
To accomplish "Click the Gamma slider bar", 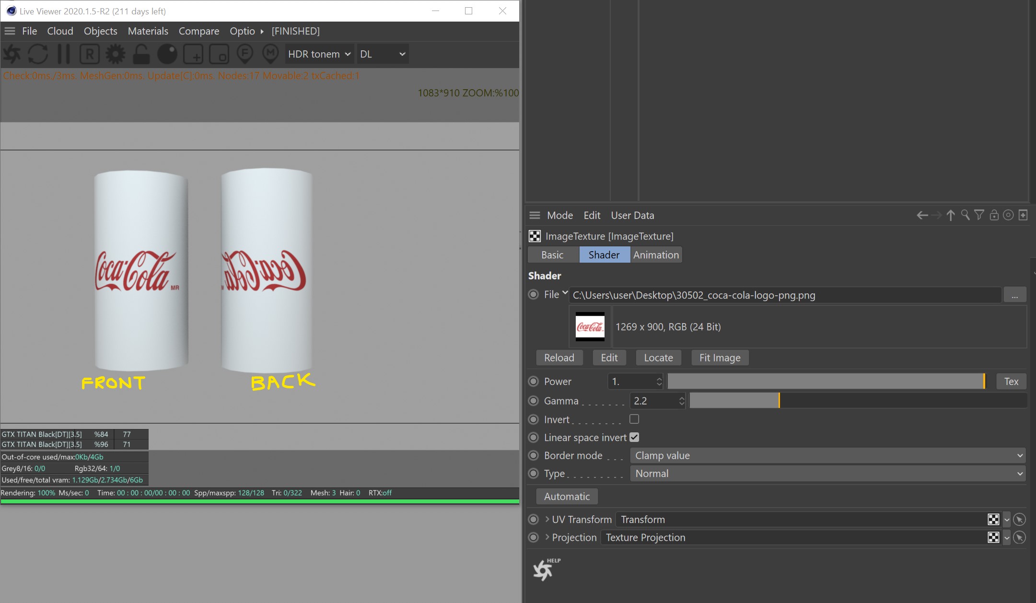I will click(857, 401).
